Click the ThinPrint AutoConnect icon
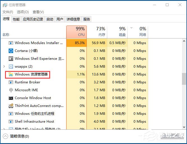The height and width of the screenshot is (144, 187). [x=11, y=106]
